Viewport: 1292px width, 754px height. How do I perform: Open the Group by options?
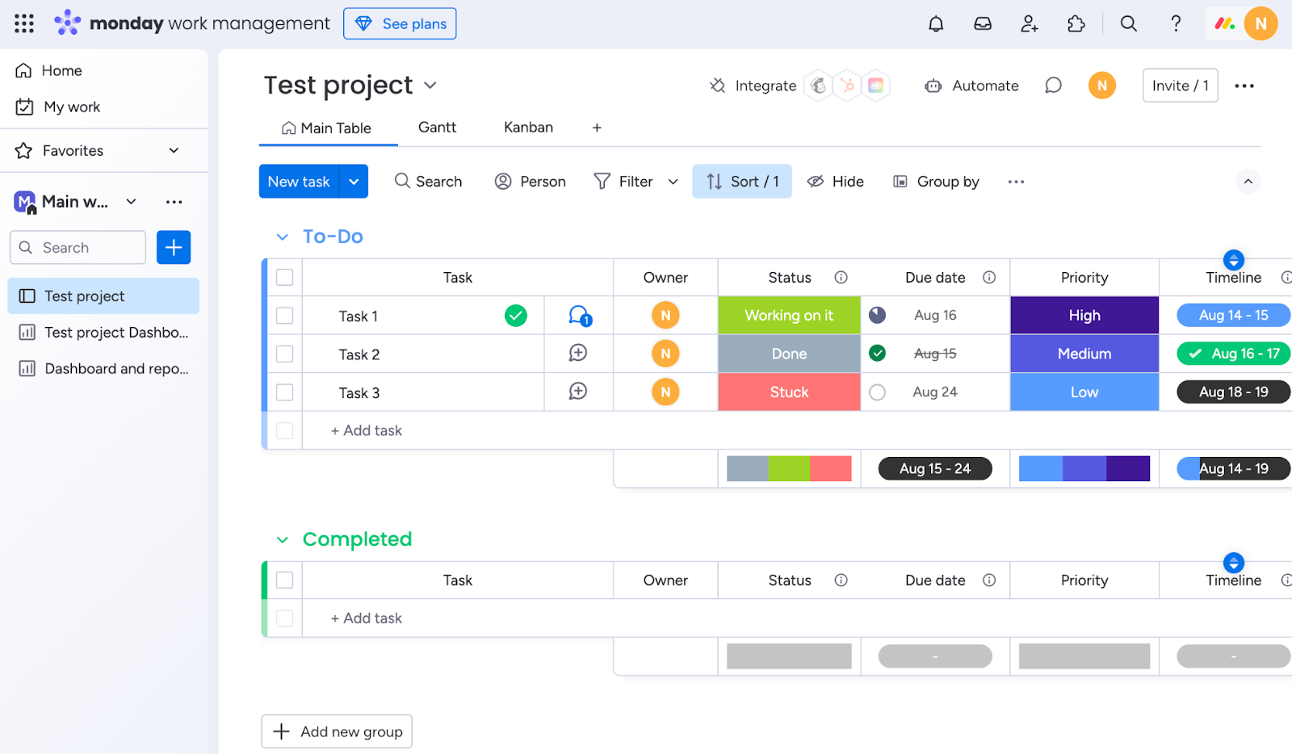point(936,182)
